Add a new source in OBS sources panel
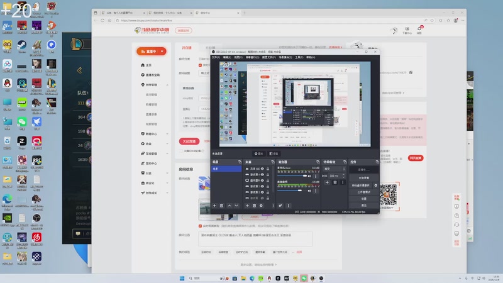The image size is (503, 283). point(247,206)
